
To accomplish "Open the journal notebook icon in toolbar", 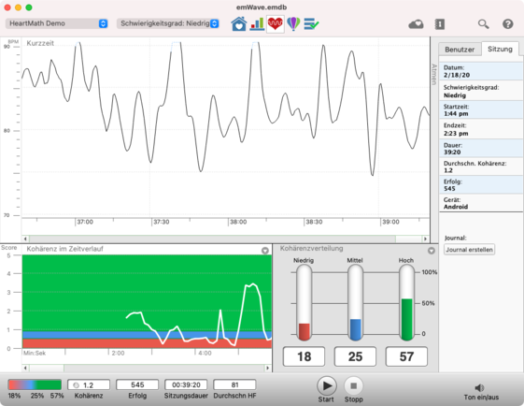I will click(x=439, y=24).
